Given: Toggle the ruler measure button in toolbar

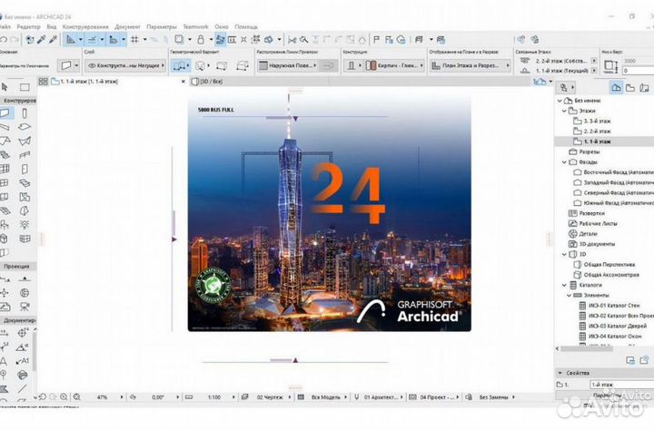Looking at the screenshot, I should pos(114,40).
